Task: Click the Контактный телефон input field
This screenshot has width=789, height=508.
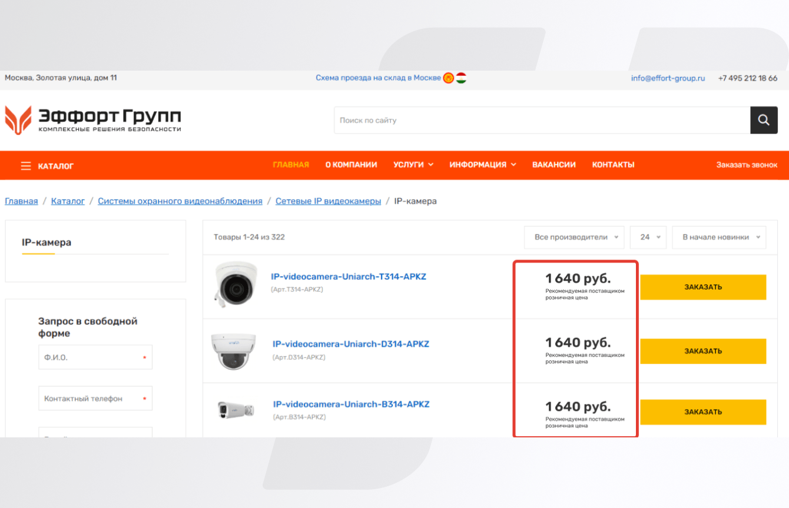Action: (x=95, y=399)
